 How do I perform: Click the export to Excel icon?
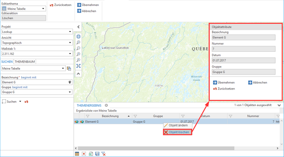(x=90, y=154)
